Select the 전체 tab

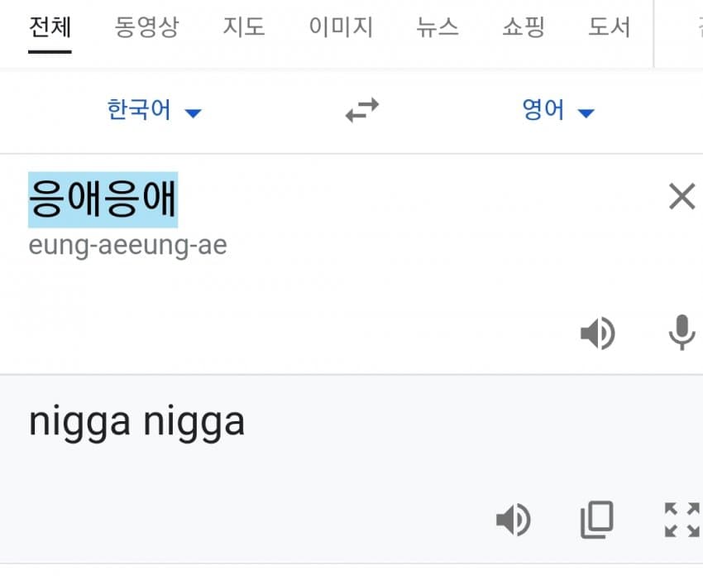click(x=50, y=27)
